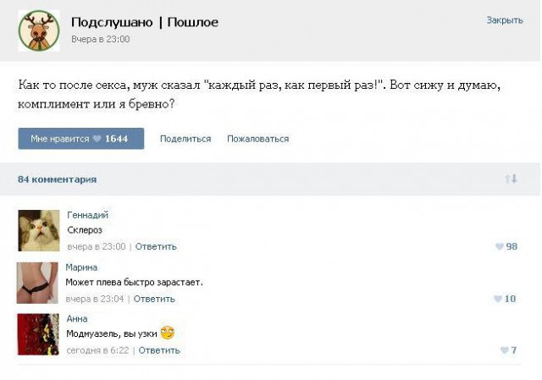This screenshot has width=542, height=380.
Task: Click Пожаловаться to report the post
Action: 257,139
